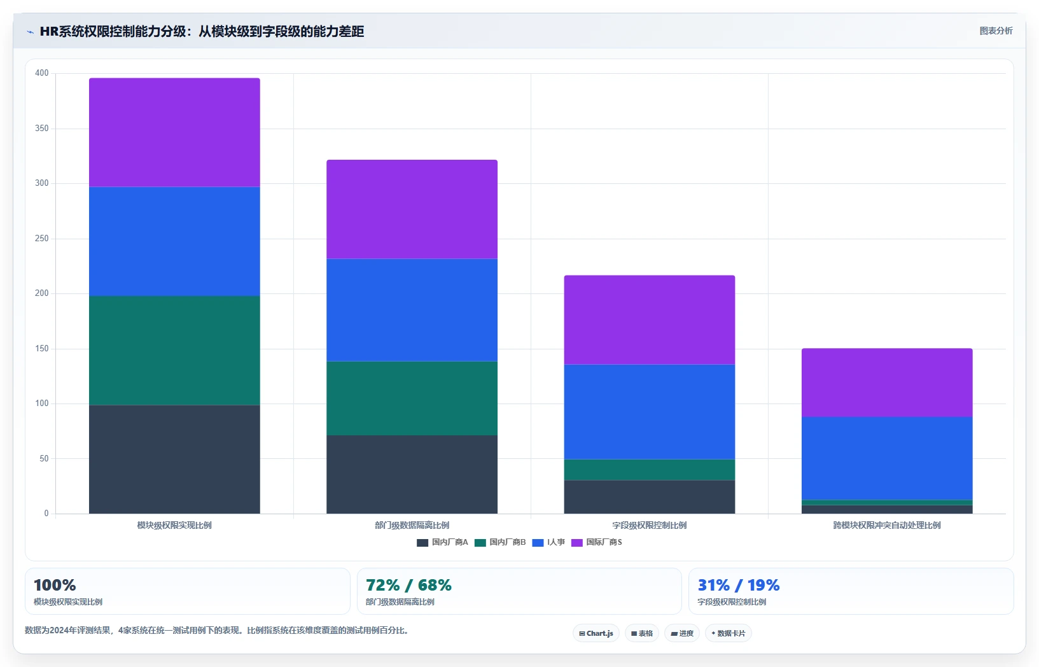Click the 跨模块权限冲突自动处理比例 x-axis label
The height and width of the screenshot is (667, 1039).
[x=887, y=525]
